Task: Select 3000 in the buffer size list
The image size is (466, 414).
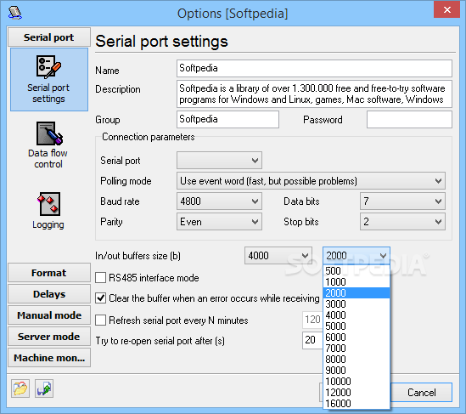Action: point(357,303)
